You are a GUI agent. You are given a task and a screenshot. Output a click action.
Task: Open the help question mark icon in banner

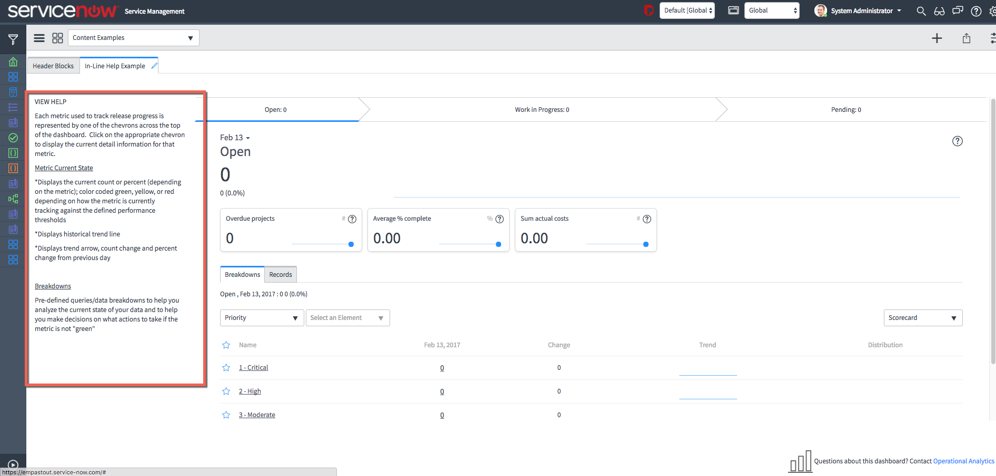[976, 11]
